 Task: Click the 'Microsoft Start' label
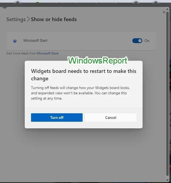(x=35, y=40)
